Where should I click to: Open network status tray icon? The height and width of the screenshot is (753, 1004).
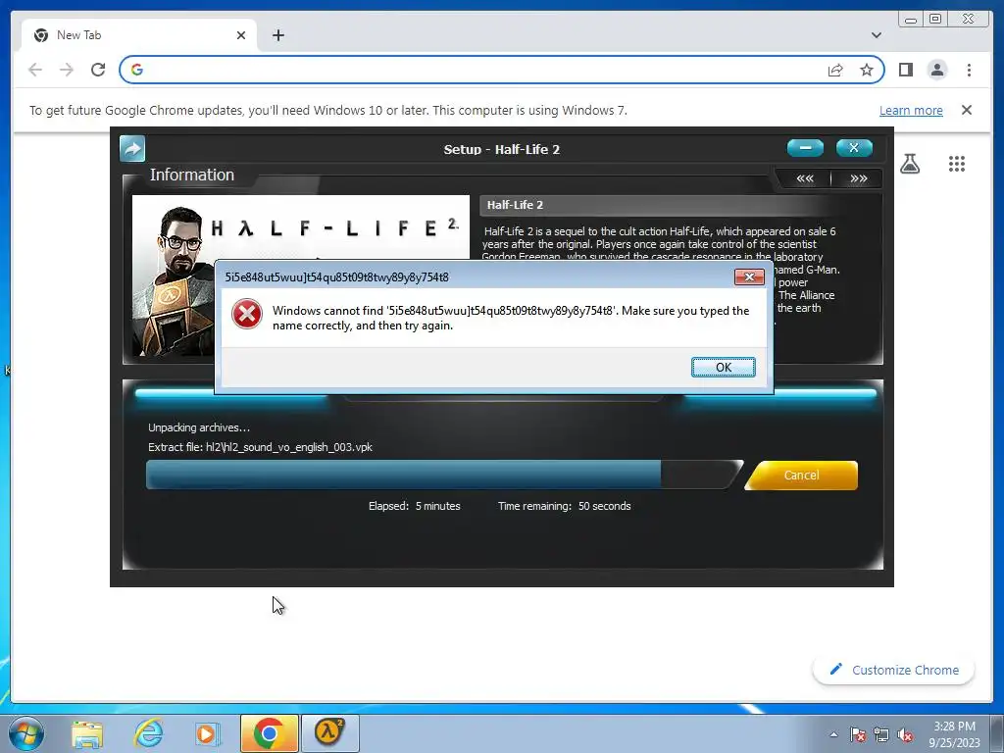click(881, 735)
